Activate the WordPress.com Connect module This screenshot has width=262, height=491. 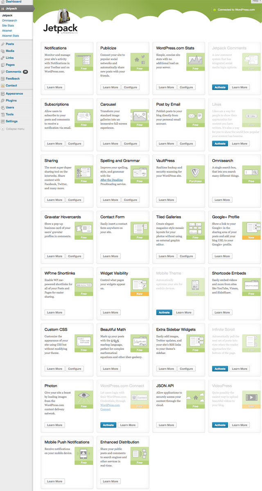click(108, 425)
